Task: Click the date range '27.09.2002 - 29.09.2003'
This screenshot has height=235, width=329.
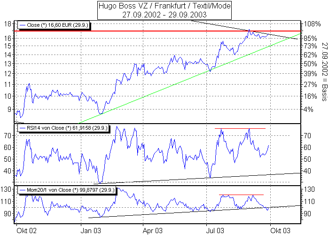Action: pos(164,15)
